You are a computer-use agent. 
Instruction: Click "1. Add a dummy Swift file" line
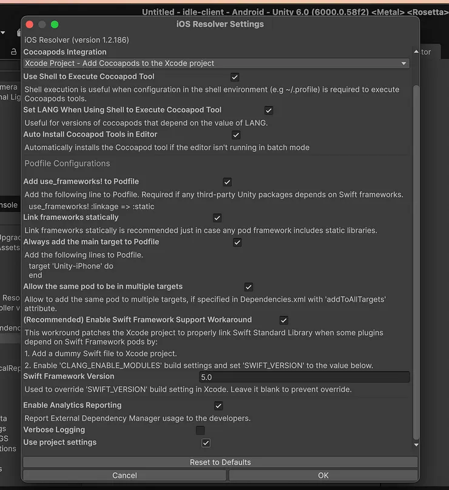(101, 353)
